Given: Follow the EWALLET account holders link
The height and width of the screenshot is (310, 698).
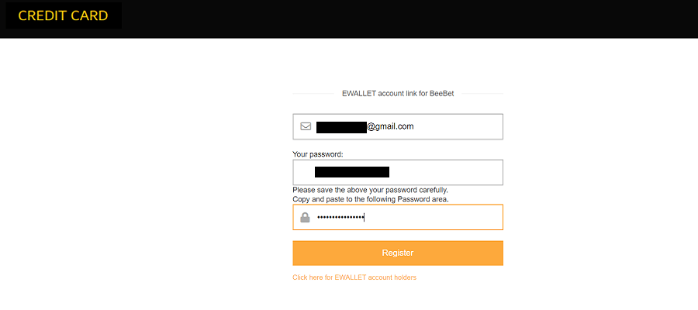Looking at the screenshot, I should click(x=354, y=277).
